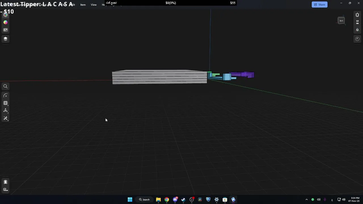Viewport: 363px width, 204px height.
Task: Select the gray striped block in viewport
Action: point(159,77)
